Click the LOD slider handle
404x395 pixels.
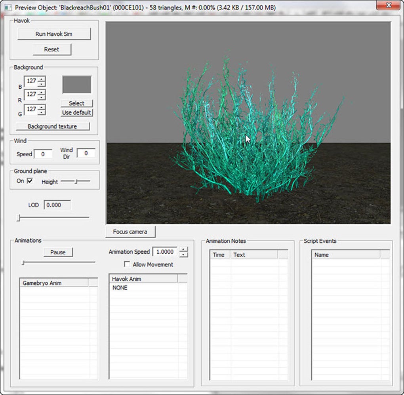click(18, 218)
